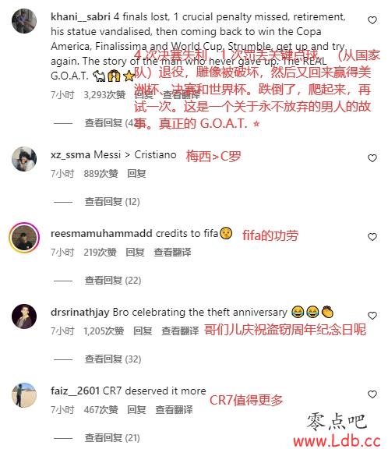Expand 22 replies under reesmamuhammadd's comment
This screenshot has height=449, width=388.
click(113, 281)
